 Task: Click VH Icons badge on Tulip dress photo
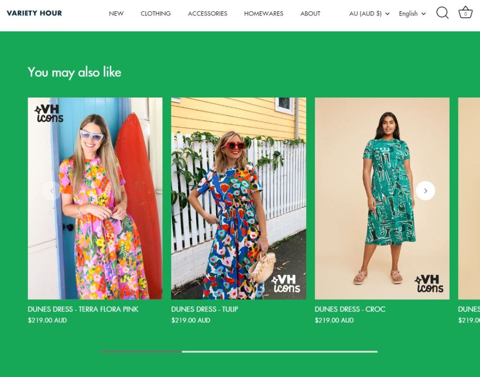[x=285, y=284]
